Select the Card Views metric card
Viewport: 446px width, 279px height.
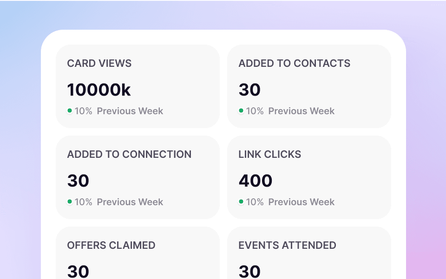pyautogui.click(x=138, y=86)
